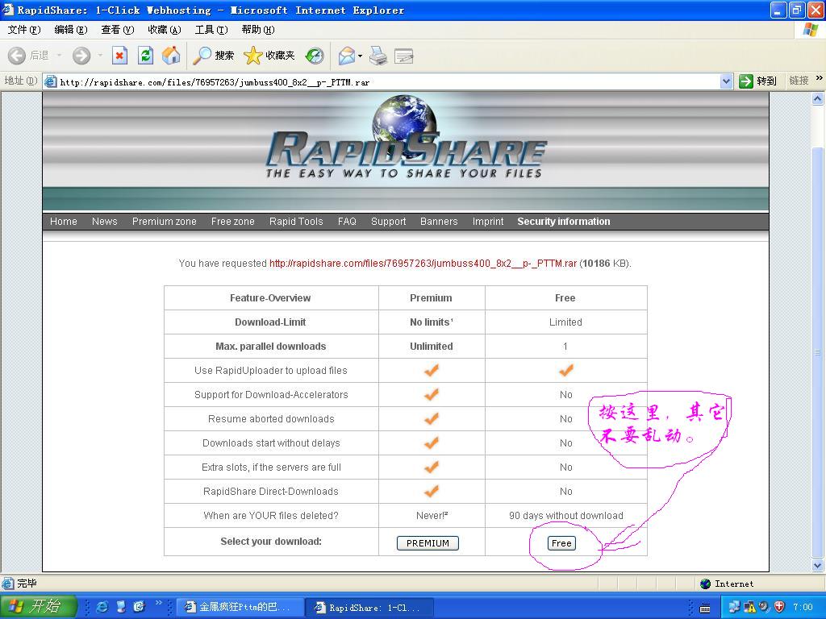The image size is (826, 619).
Task: Click the Refresh page icon
Action: click(x=145, y=56)
